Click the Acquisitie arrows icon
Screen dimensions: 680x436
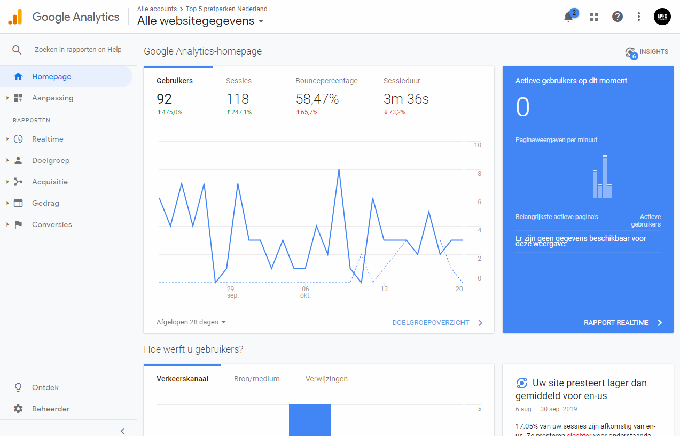(18, 182)
